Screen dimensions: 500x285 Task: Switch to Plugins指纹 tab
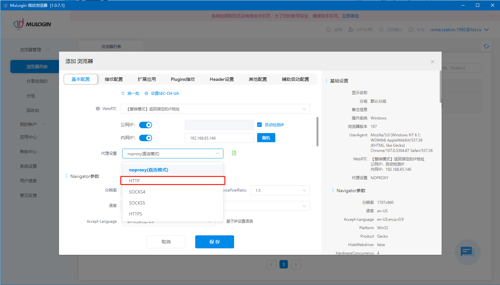click(183, 79)
